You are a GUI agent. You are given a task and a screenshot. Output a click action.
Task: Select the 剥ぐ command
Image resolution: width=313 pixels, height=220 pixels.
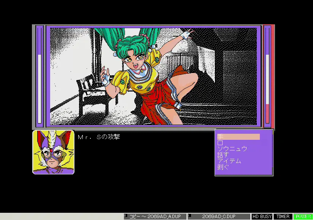223,167
